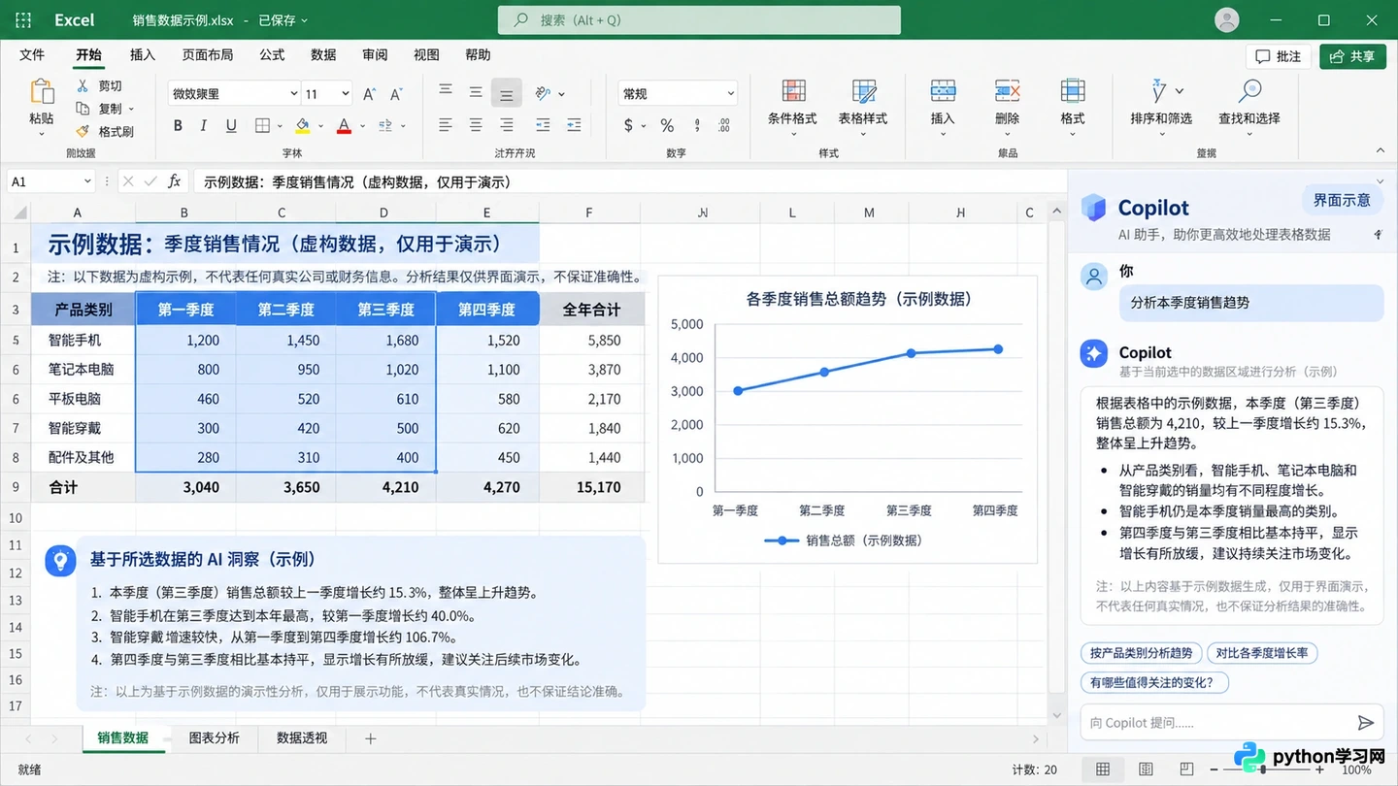Switch to the 数据 Data ribbon tab
Viewport: 1398px width, 786px height.
pos(323,55)
